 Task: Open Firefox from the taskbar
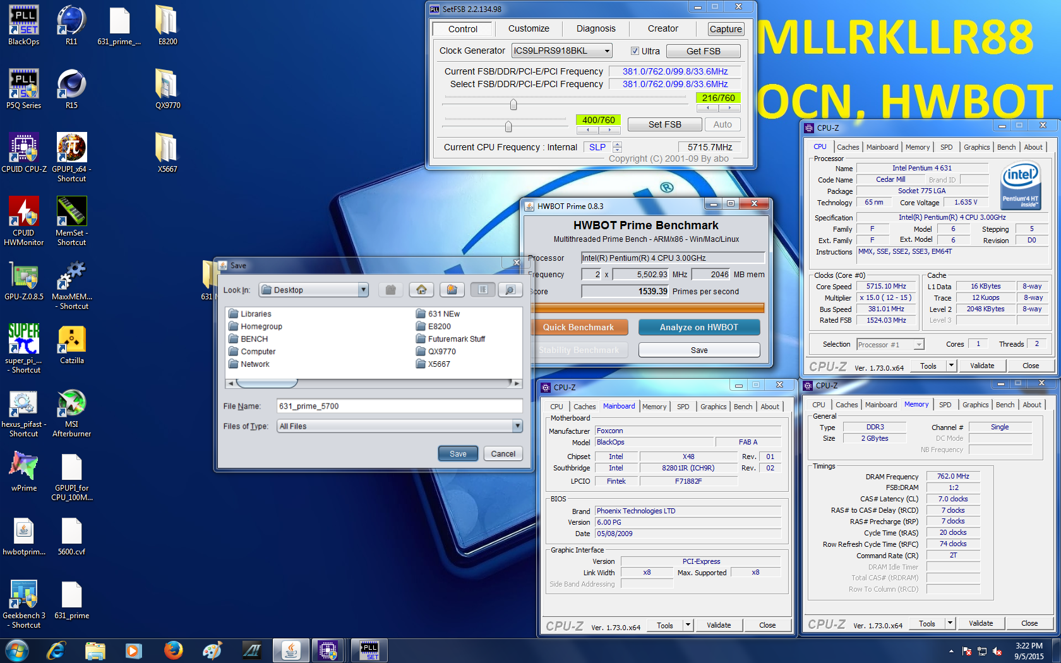pos(174,650)
